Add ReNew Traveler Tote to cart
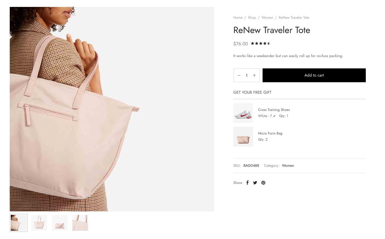The width and height of the screenshot is (385, 239). [x=314, y=75]
